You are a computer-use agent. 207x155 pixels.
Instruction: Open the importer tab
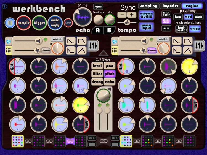pyautogui.click(x=170, y=6)
